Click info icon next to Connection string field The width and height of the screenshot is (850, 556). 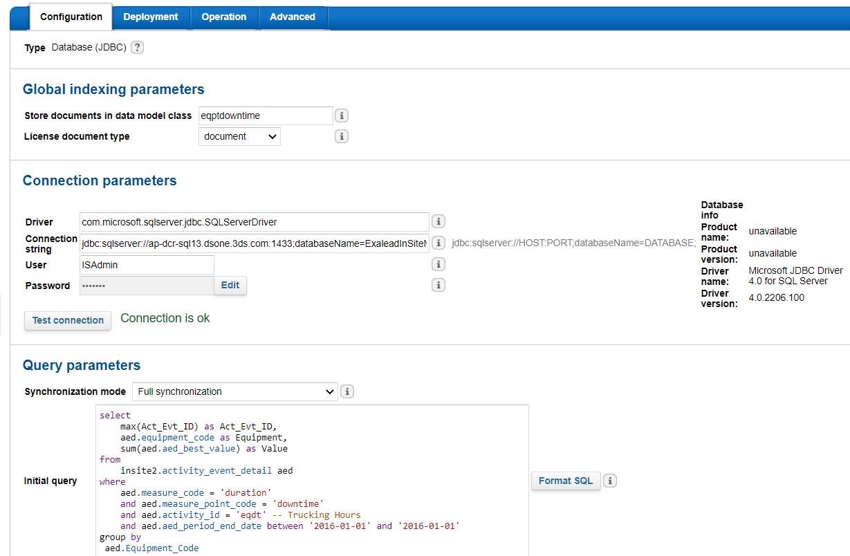[x=438, y=243]
